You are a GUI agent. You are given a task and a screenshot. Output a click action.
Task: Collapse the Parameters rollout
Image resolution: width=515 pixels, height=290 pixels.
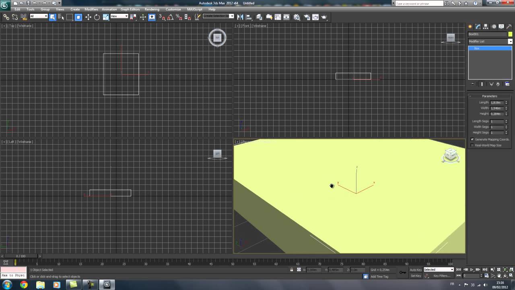[490, 96]
